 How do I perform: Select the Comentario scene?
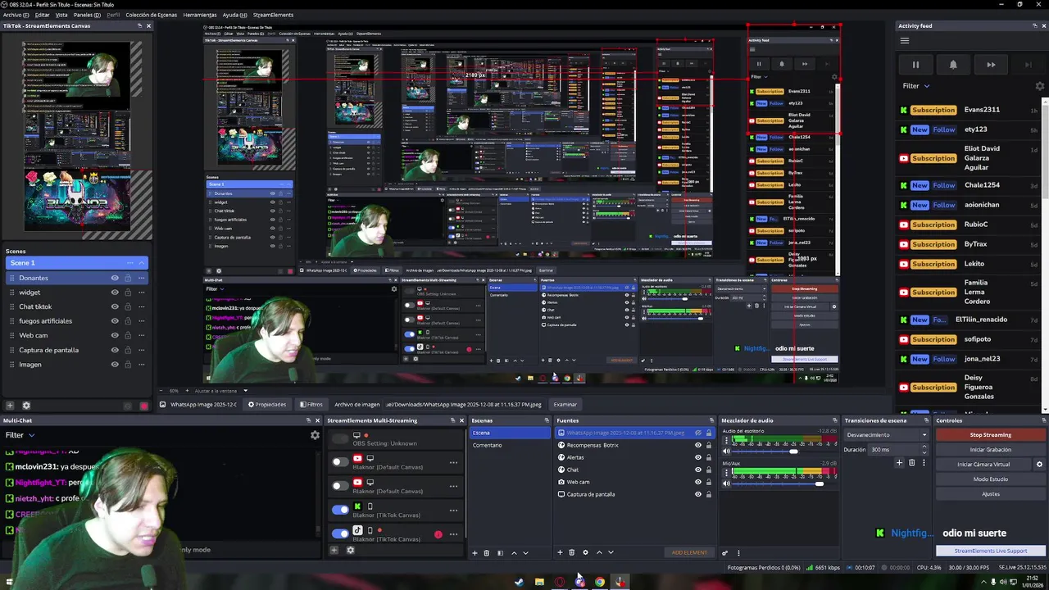click(508, 445)
